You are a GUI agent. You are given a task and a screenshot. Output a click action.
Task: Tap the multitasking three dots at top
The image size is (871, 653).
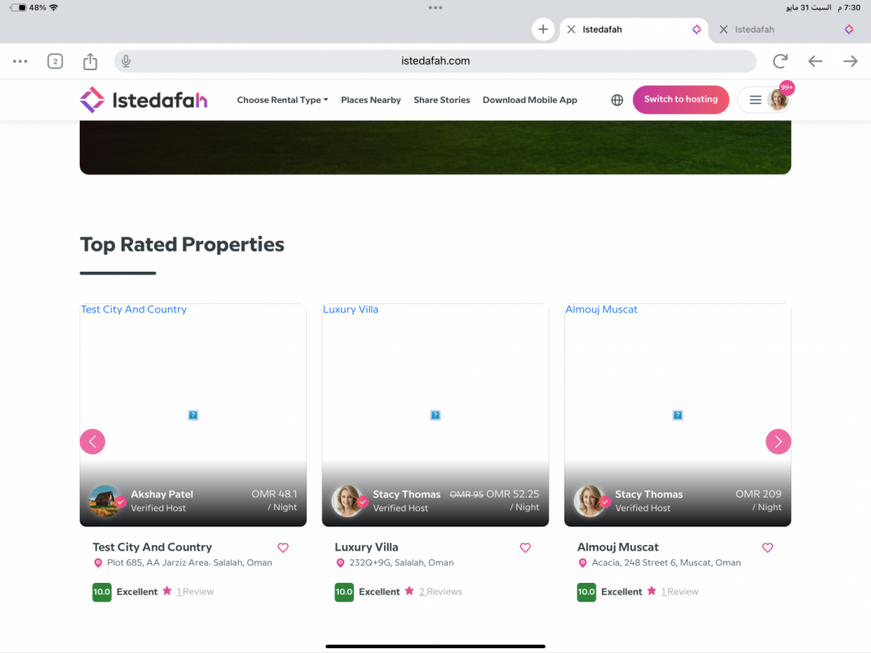(x=435, y=8)
